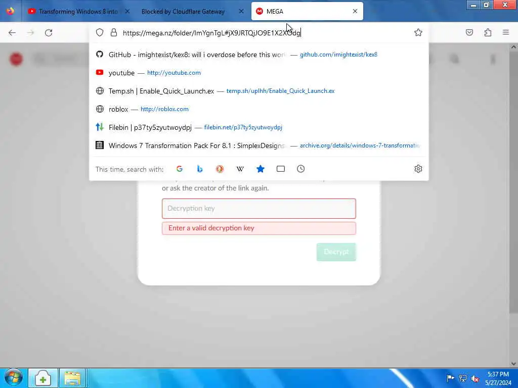Search open tabs using the tab icon
The height and width of the screenshot is (388, 518).
tap(280, 169)
